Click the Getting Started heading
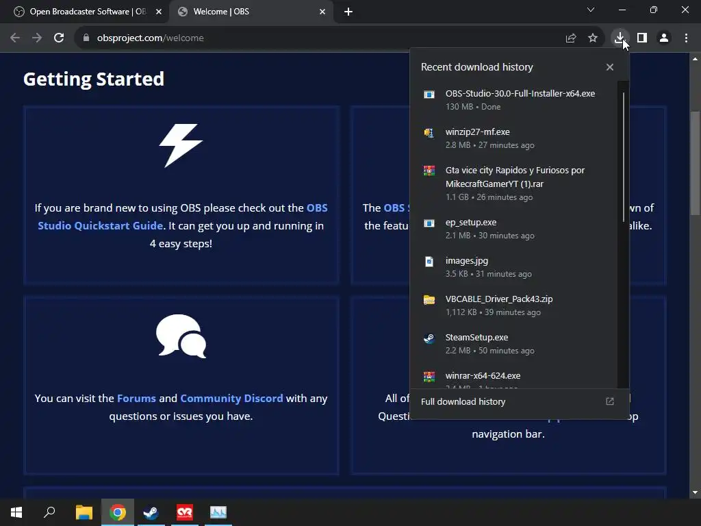This screenshot has width=701, height=526. [93, 79]
